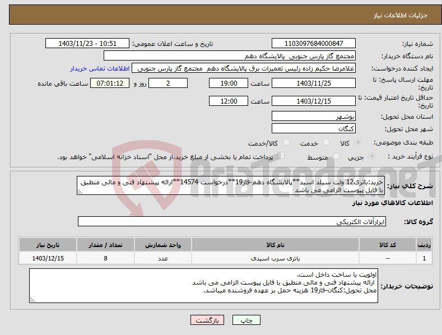This screenshot has height=335, width=442.
Task: Click the delivery city field کنگان
Action: [x=314, y=128]
